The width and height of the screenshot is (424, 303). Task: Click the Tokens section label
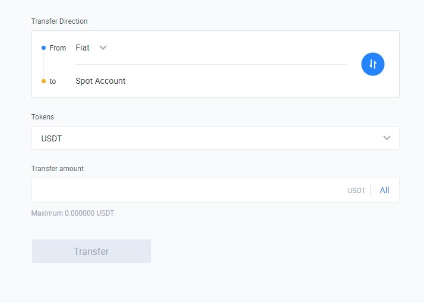[x=43, y=117]
